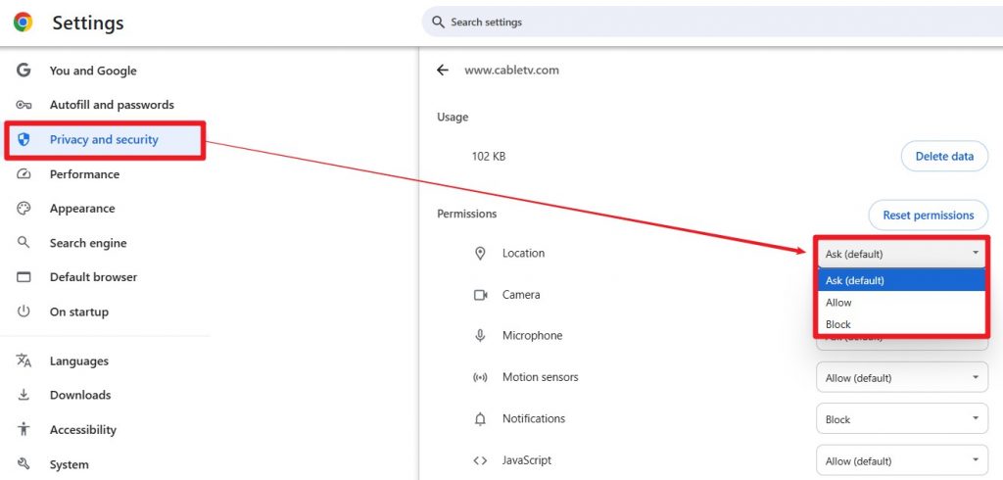Click the Appearance palette icon
Viewport: 1003px width, 480px height.
point(24,209)
